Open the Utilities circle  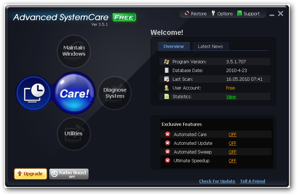tap(74, 134)
